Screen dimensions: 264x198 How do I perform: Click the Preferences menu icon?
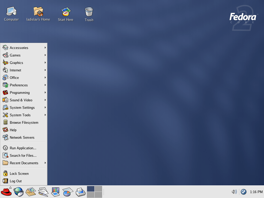click(5, 85)
